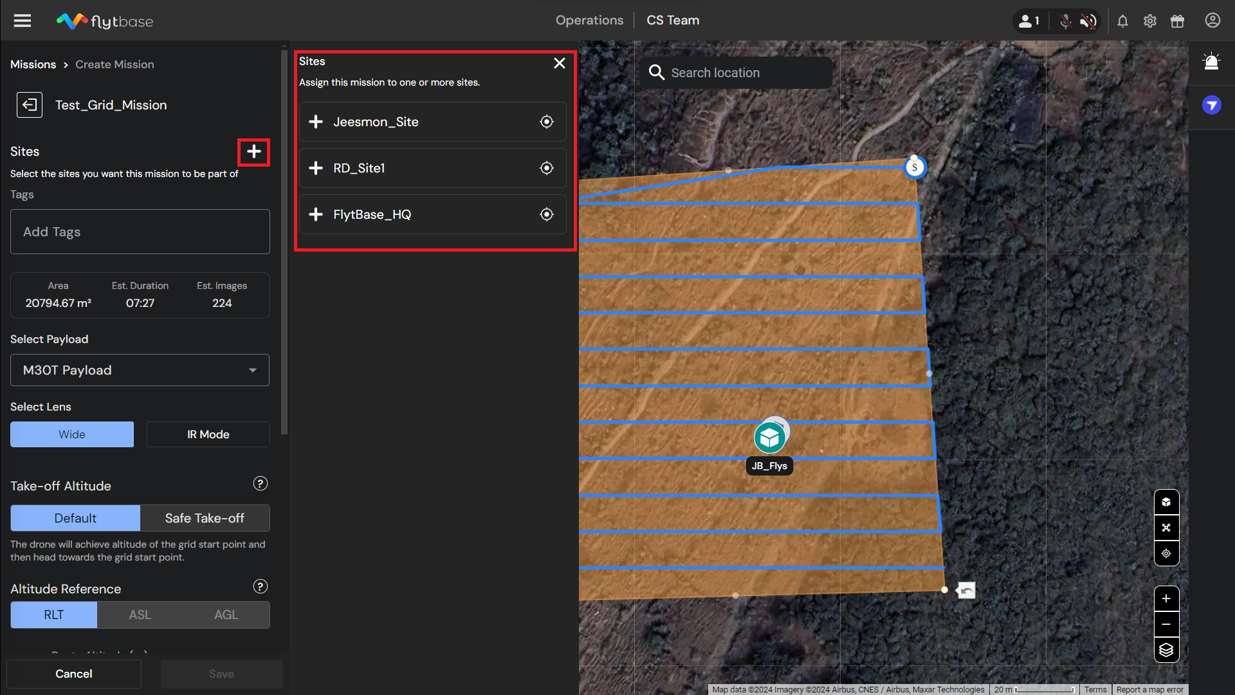Unmute the microphone
Image resolution: width=1235 pixels, height=695 pixels.
click(x=1065, y=21)
